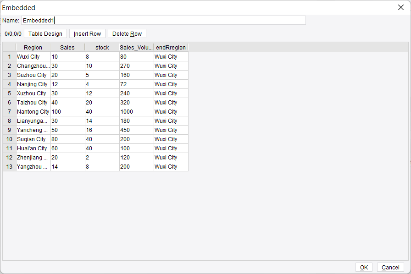Click Sales value 40 in Taizhou City row
Image resolution: width=411 pixels, height=274 pixels.
coord(67,103)
